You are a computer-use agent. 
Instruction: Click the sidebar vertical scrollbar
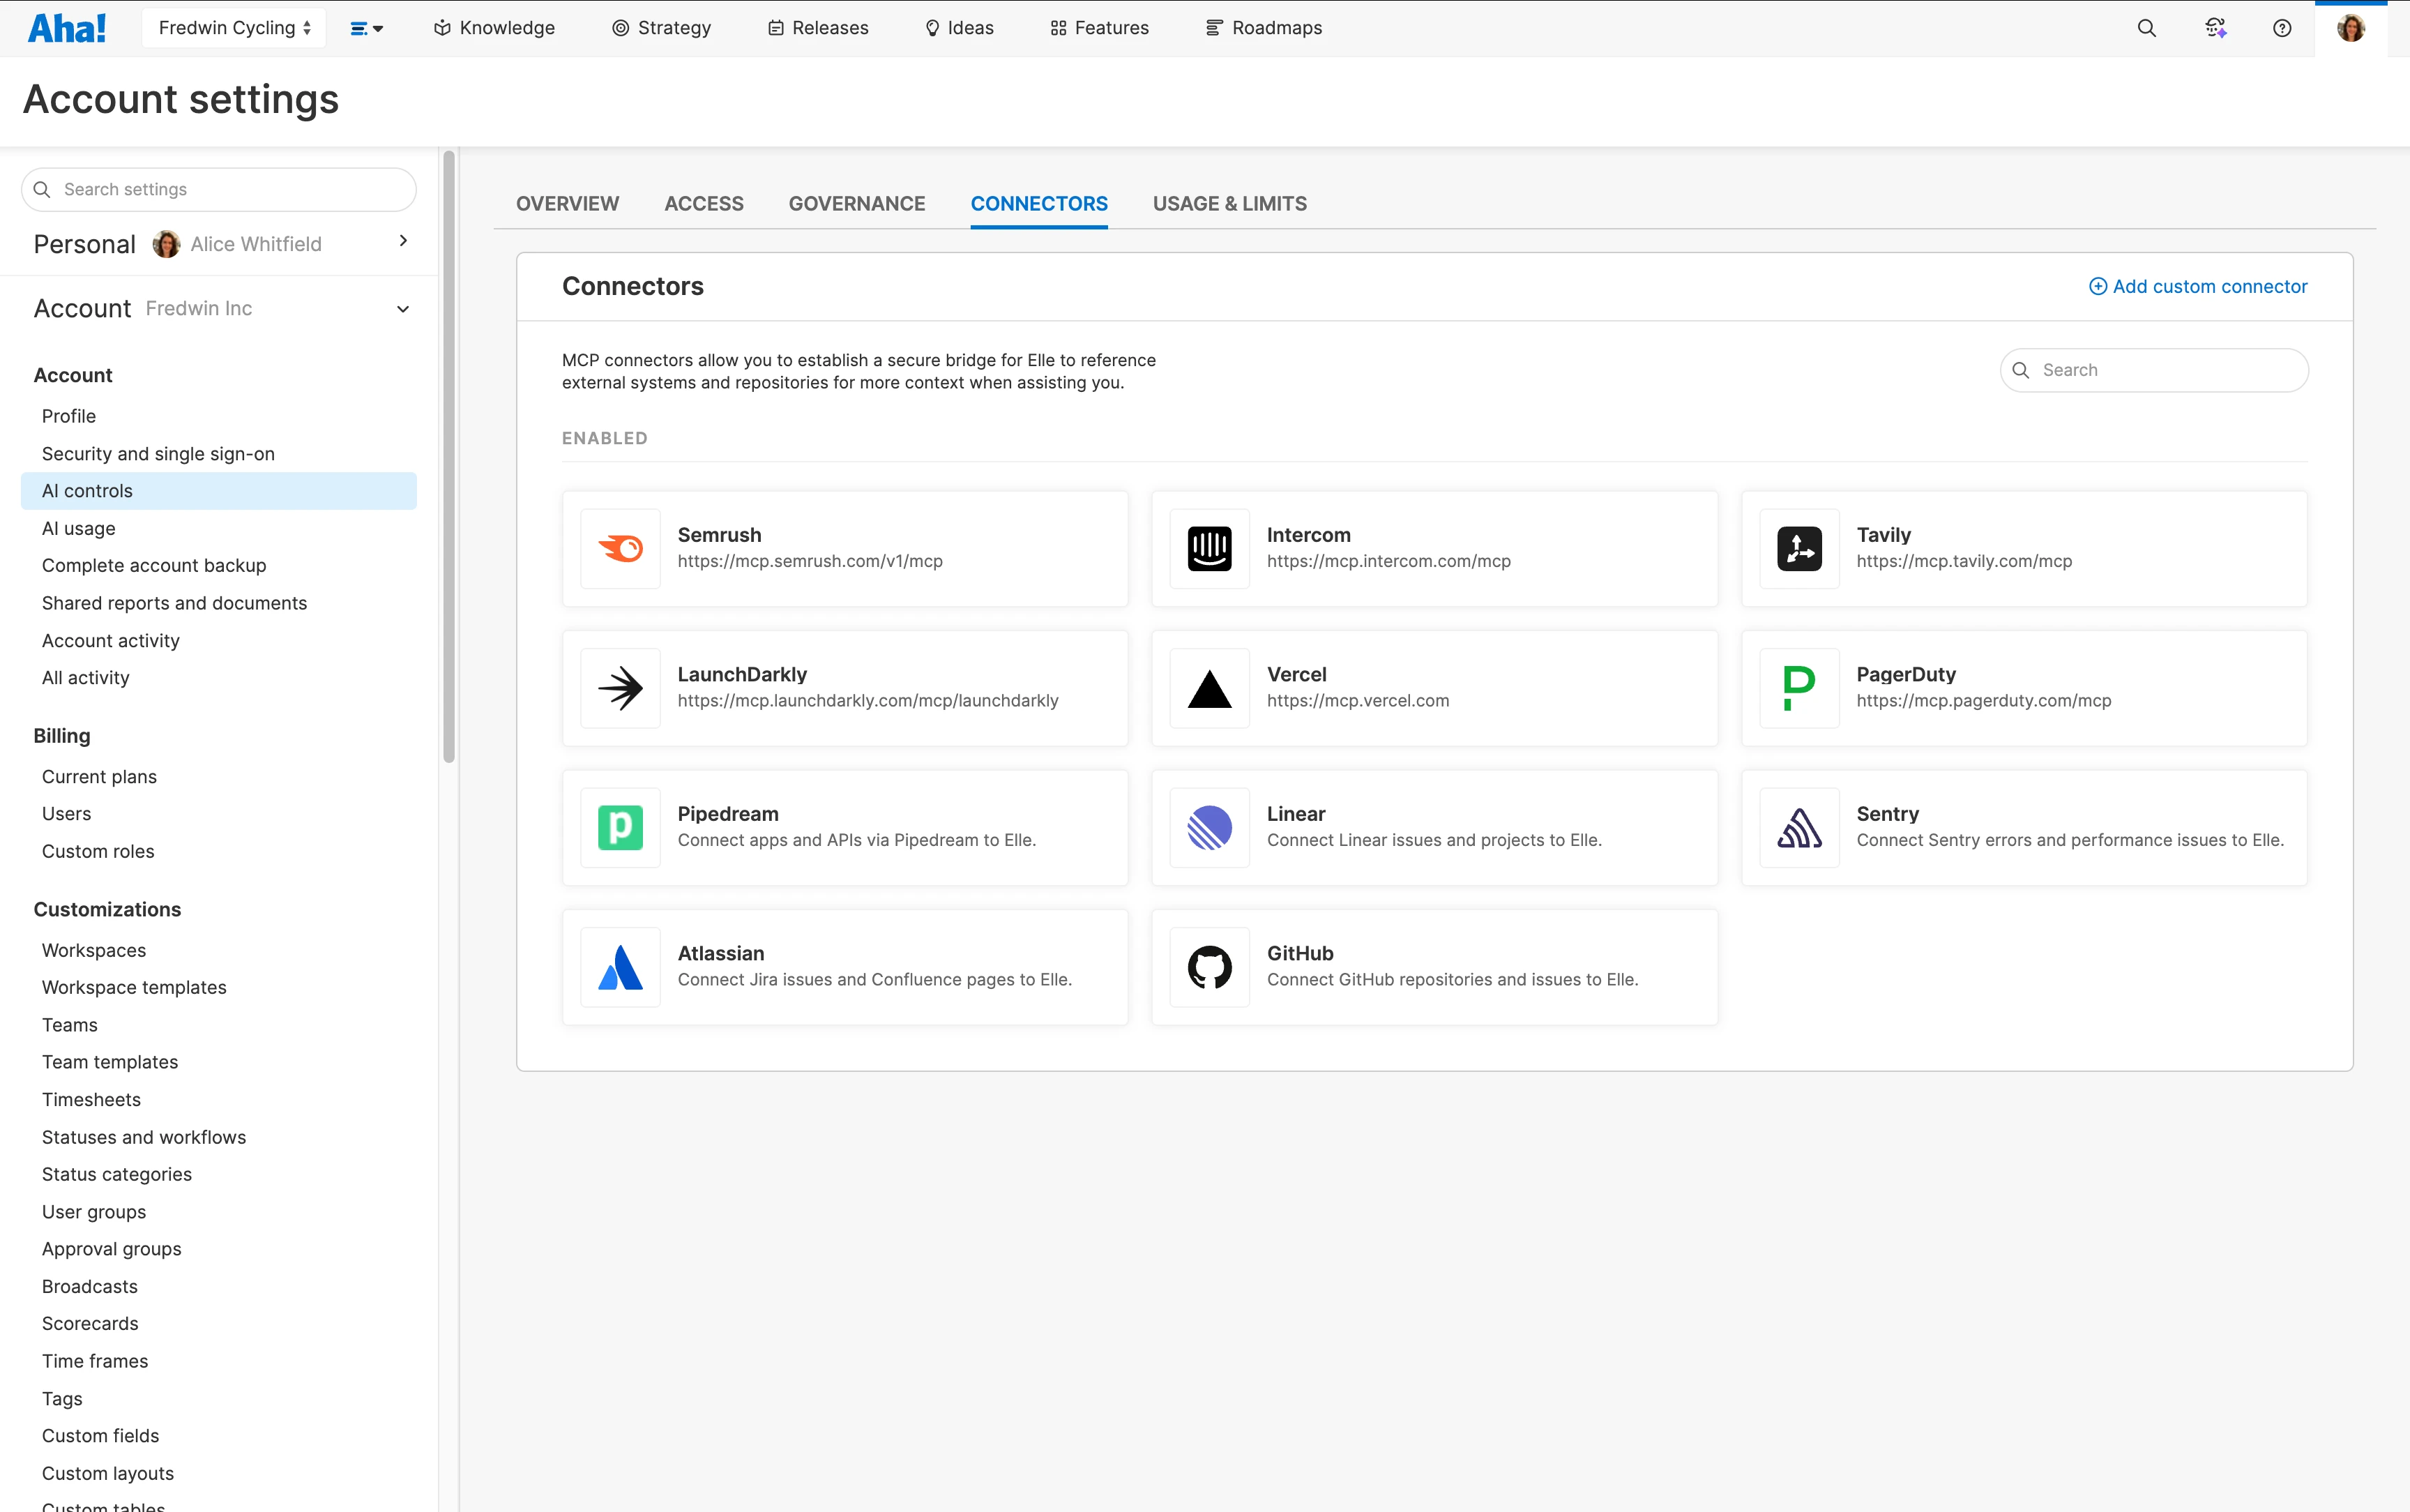coord(449,456)
